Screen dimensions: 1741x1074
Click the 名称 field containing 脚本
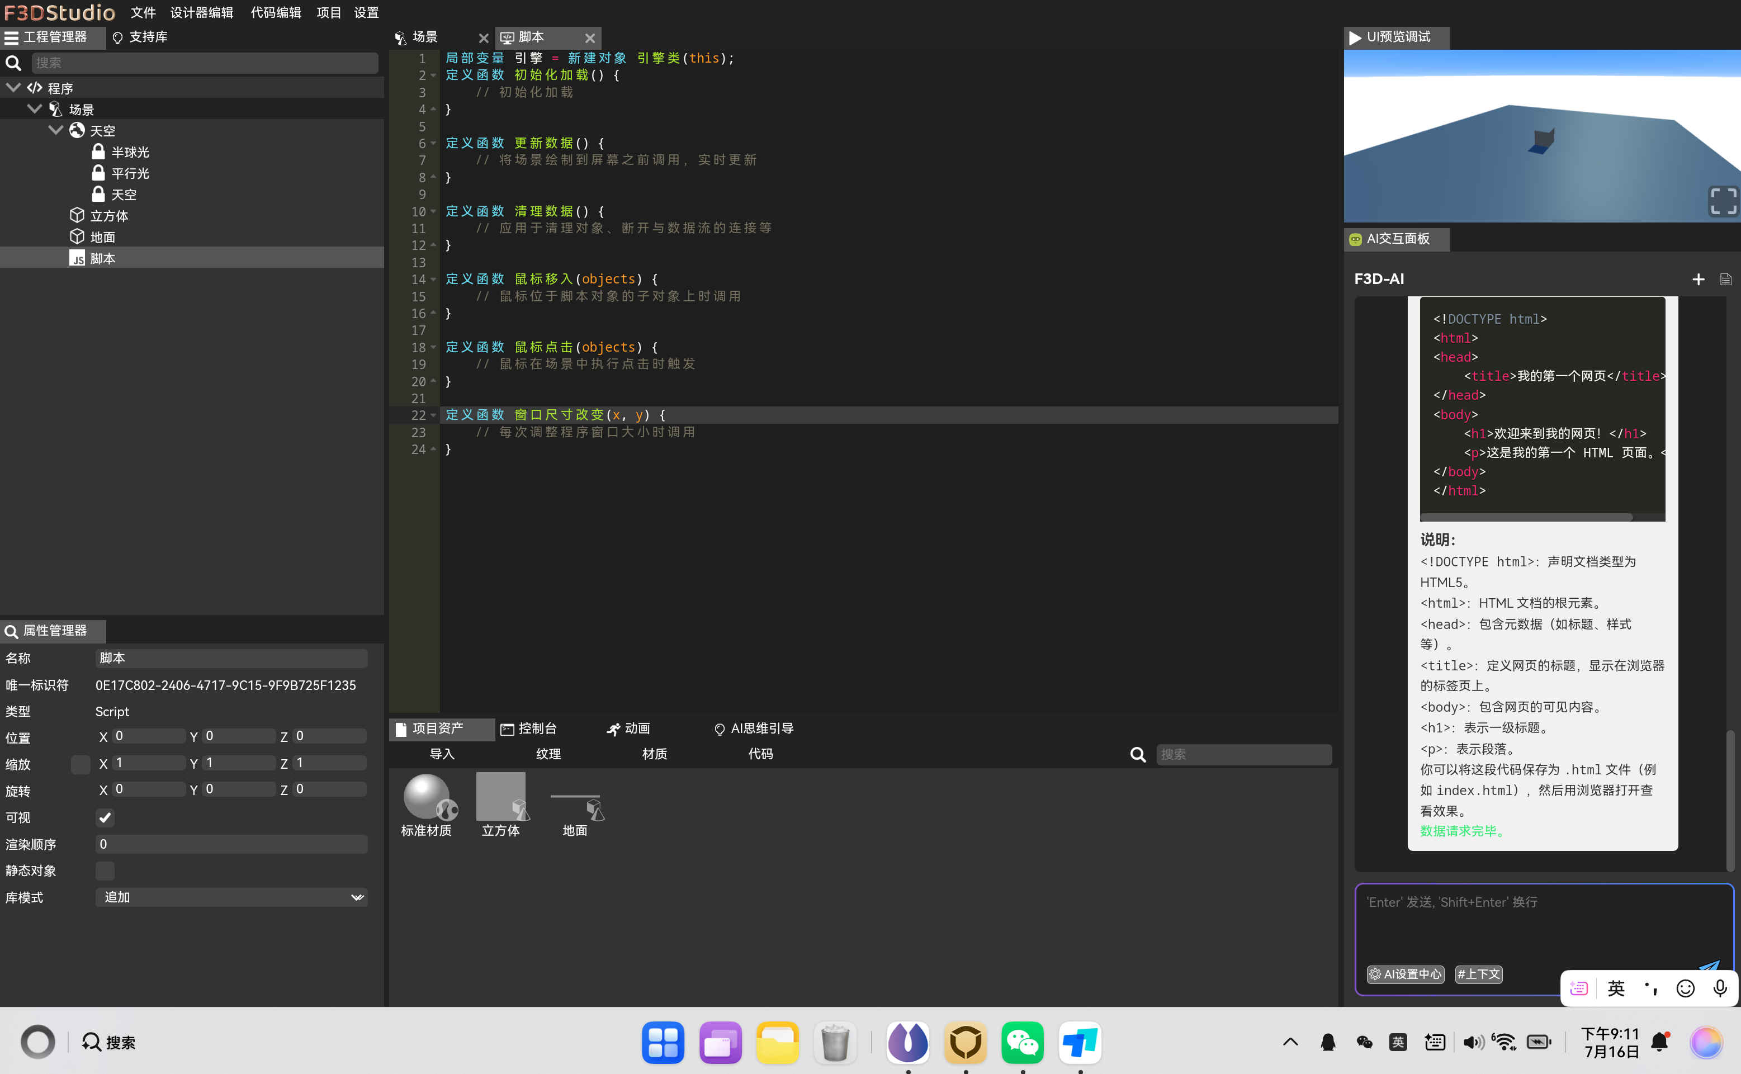coord(231,657)
